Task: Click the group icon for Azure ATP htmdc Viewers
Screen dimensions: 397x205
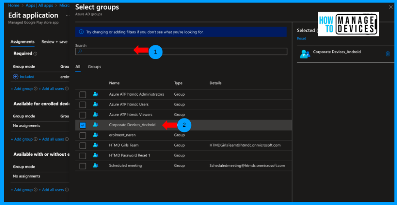Action: [x=95, y=114]
